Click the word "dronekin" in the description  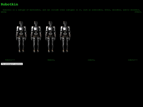pos(135,10)
